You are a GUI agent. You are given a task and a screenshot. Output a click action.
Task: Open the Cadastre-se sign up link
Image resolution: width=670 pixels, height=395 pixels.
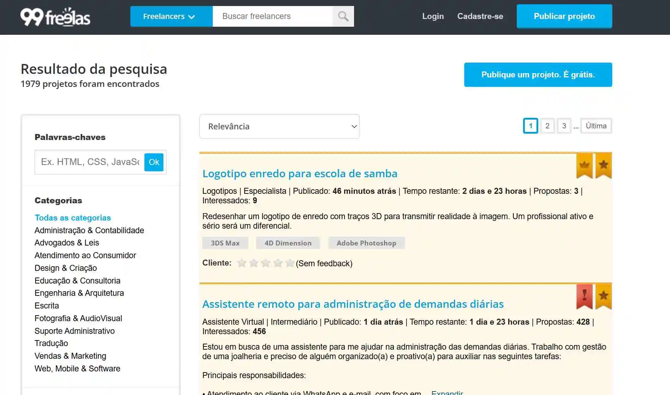point(480,16)
